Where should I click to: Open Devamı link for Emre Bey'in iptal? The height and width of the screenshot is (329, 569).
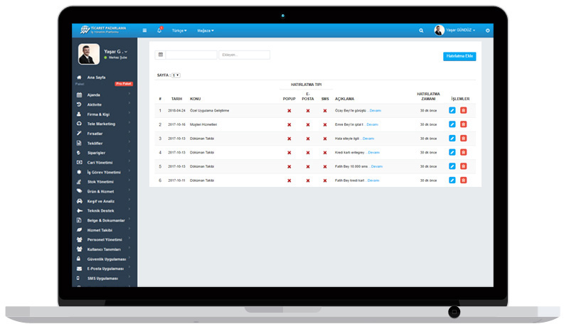click(x=372, y=124)
